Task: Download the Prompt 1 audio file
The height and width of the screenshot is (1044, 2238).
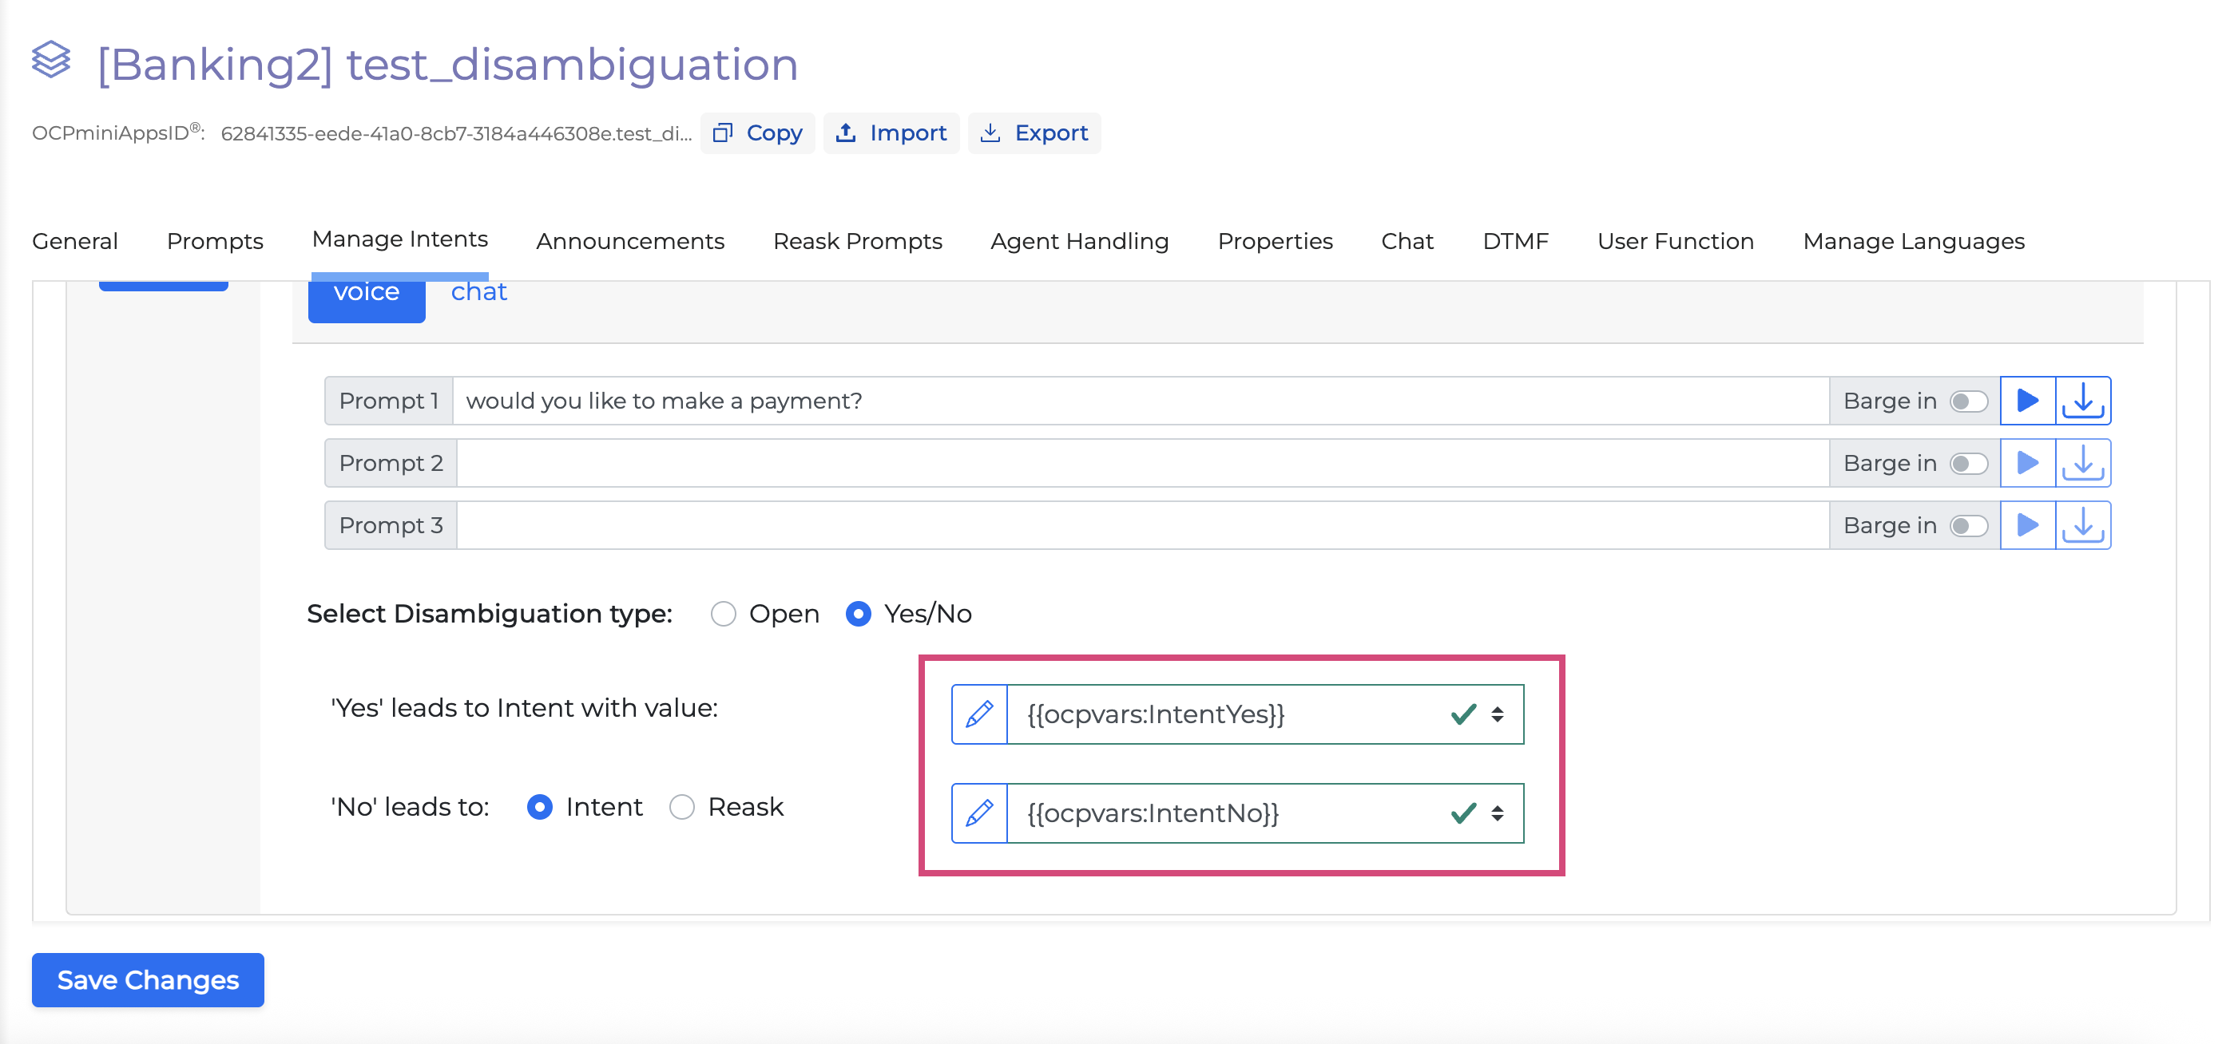Action: pyautogui.click(x=2082, y=401)
